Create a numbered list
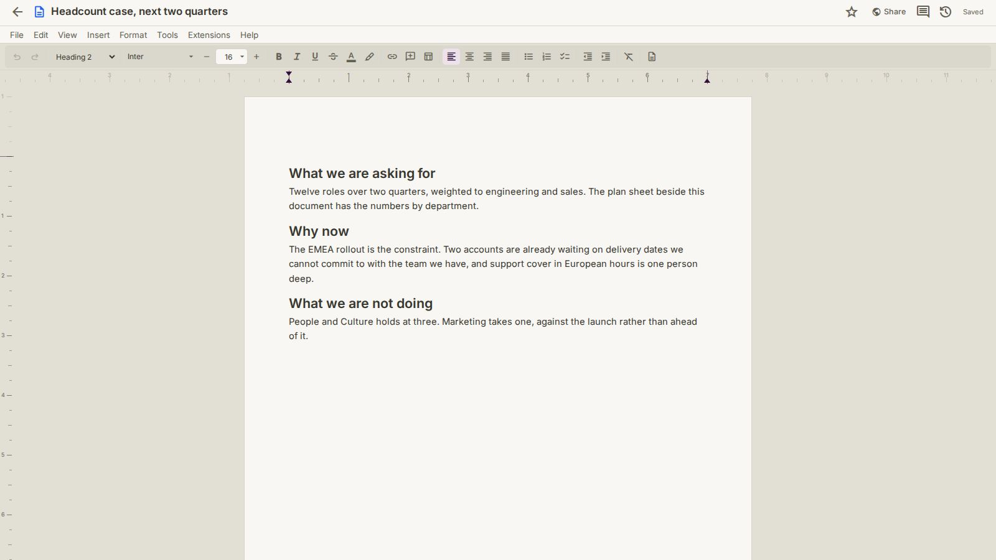 [547, 57]
